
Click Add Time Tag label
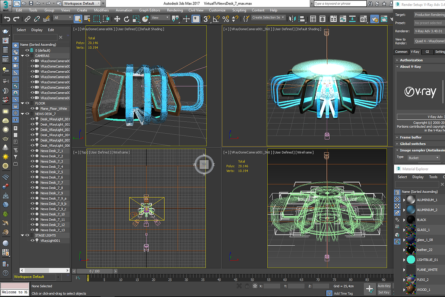coord(344,293)
